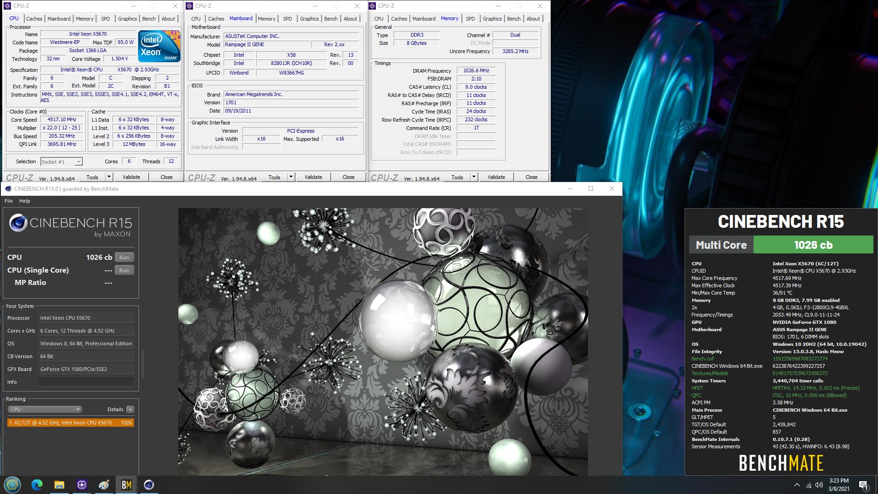
Task: Select Memory tab in Mainboard CPU-Z window
Action: coord(267,19)
